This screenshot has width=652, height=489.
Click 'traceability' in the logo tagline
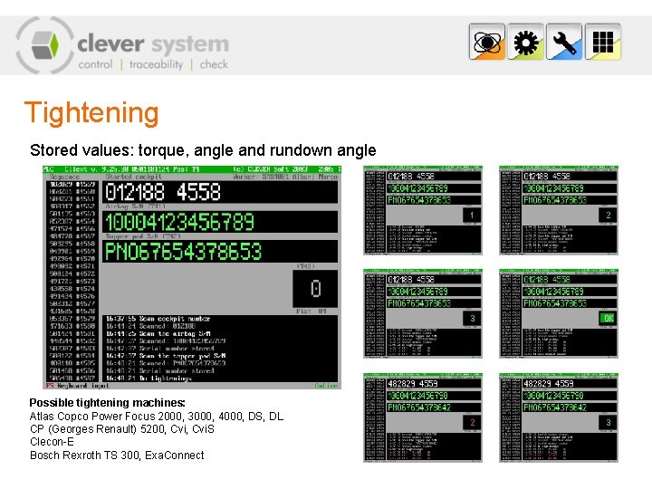pyautogui.click(x=156, y=64)
